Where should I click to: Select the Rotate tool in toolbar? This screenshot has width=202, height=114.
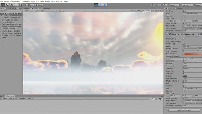(x=7, y=5)
